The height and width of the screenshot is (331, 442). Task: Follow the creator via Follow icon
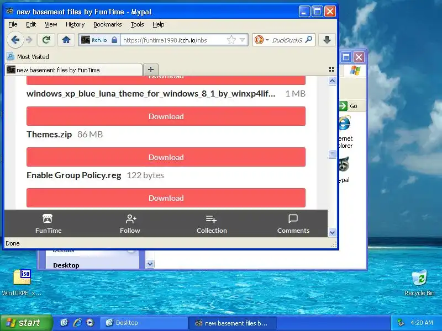(x=130, y=224)
